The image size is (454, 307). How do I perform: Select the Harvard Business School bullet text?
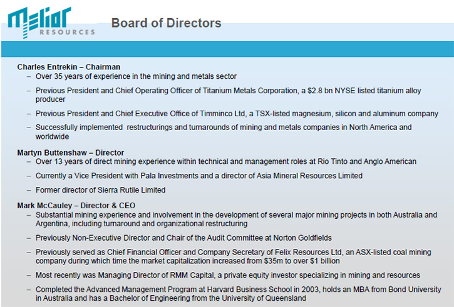[239, 294]
